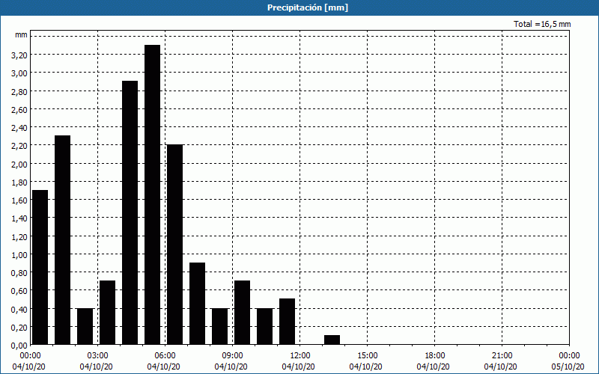
Task: Select the 0,90 mm bar
Action: (198, 304)
